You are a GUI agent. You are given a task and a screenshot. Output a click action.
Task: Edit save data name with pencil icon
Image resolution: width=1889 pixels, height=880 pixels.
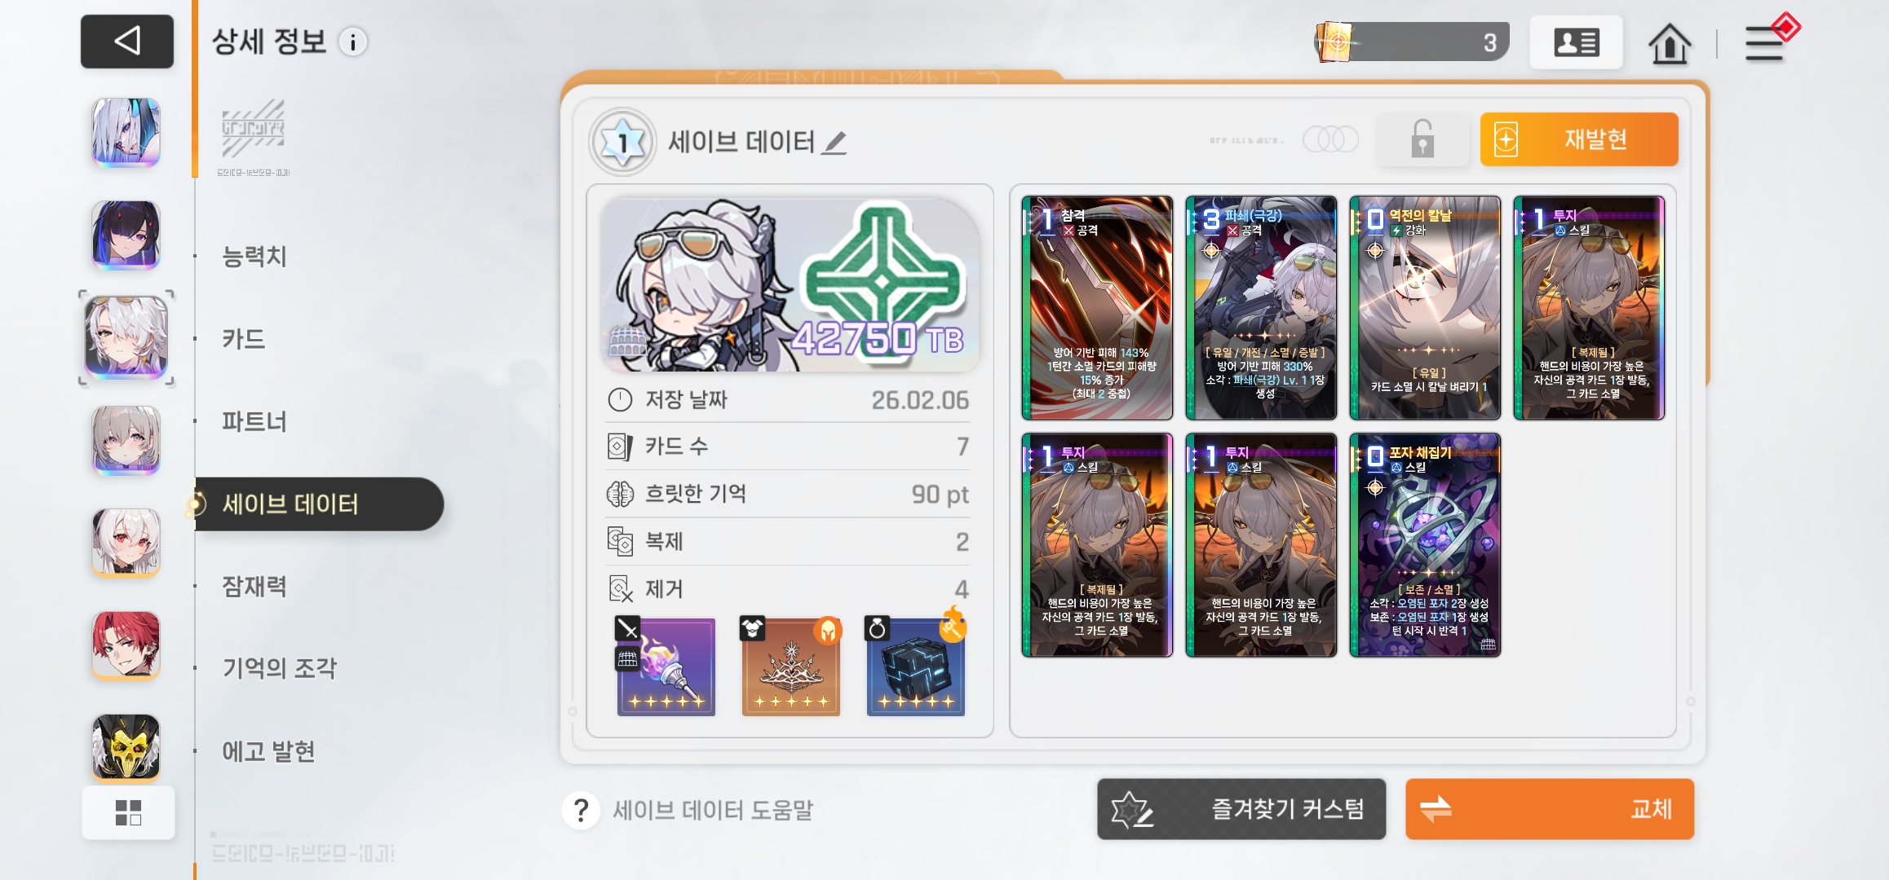pos(834,143)
